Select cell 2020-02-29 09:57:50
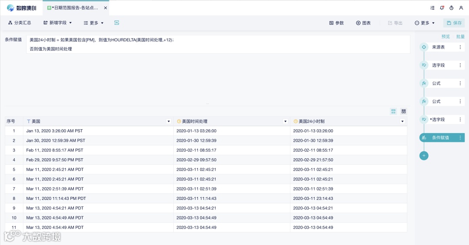Viewport: 469px width, 245px height. [x=232, y=160]
